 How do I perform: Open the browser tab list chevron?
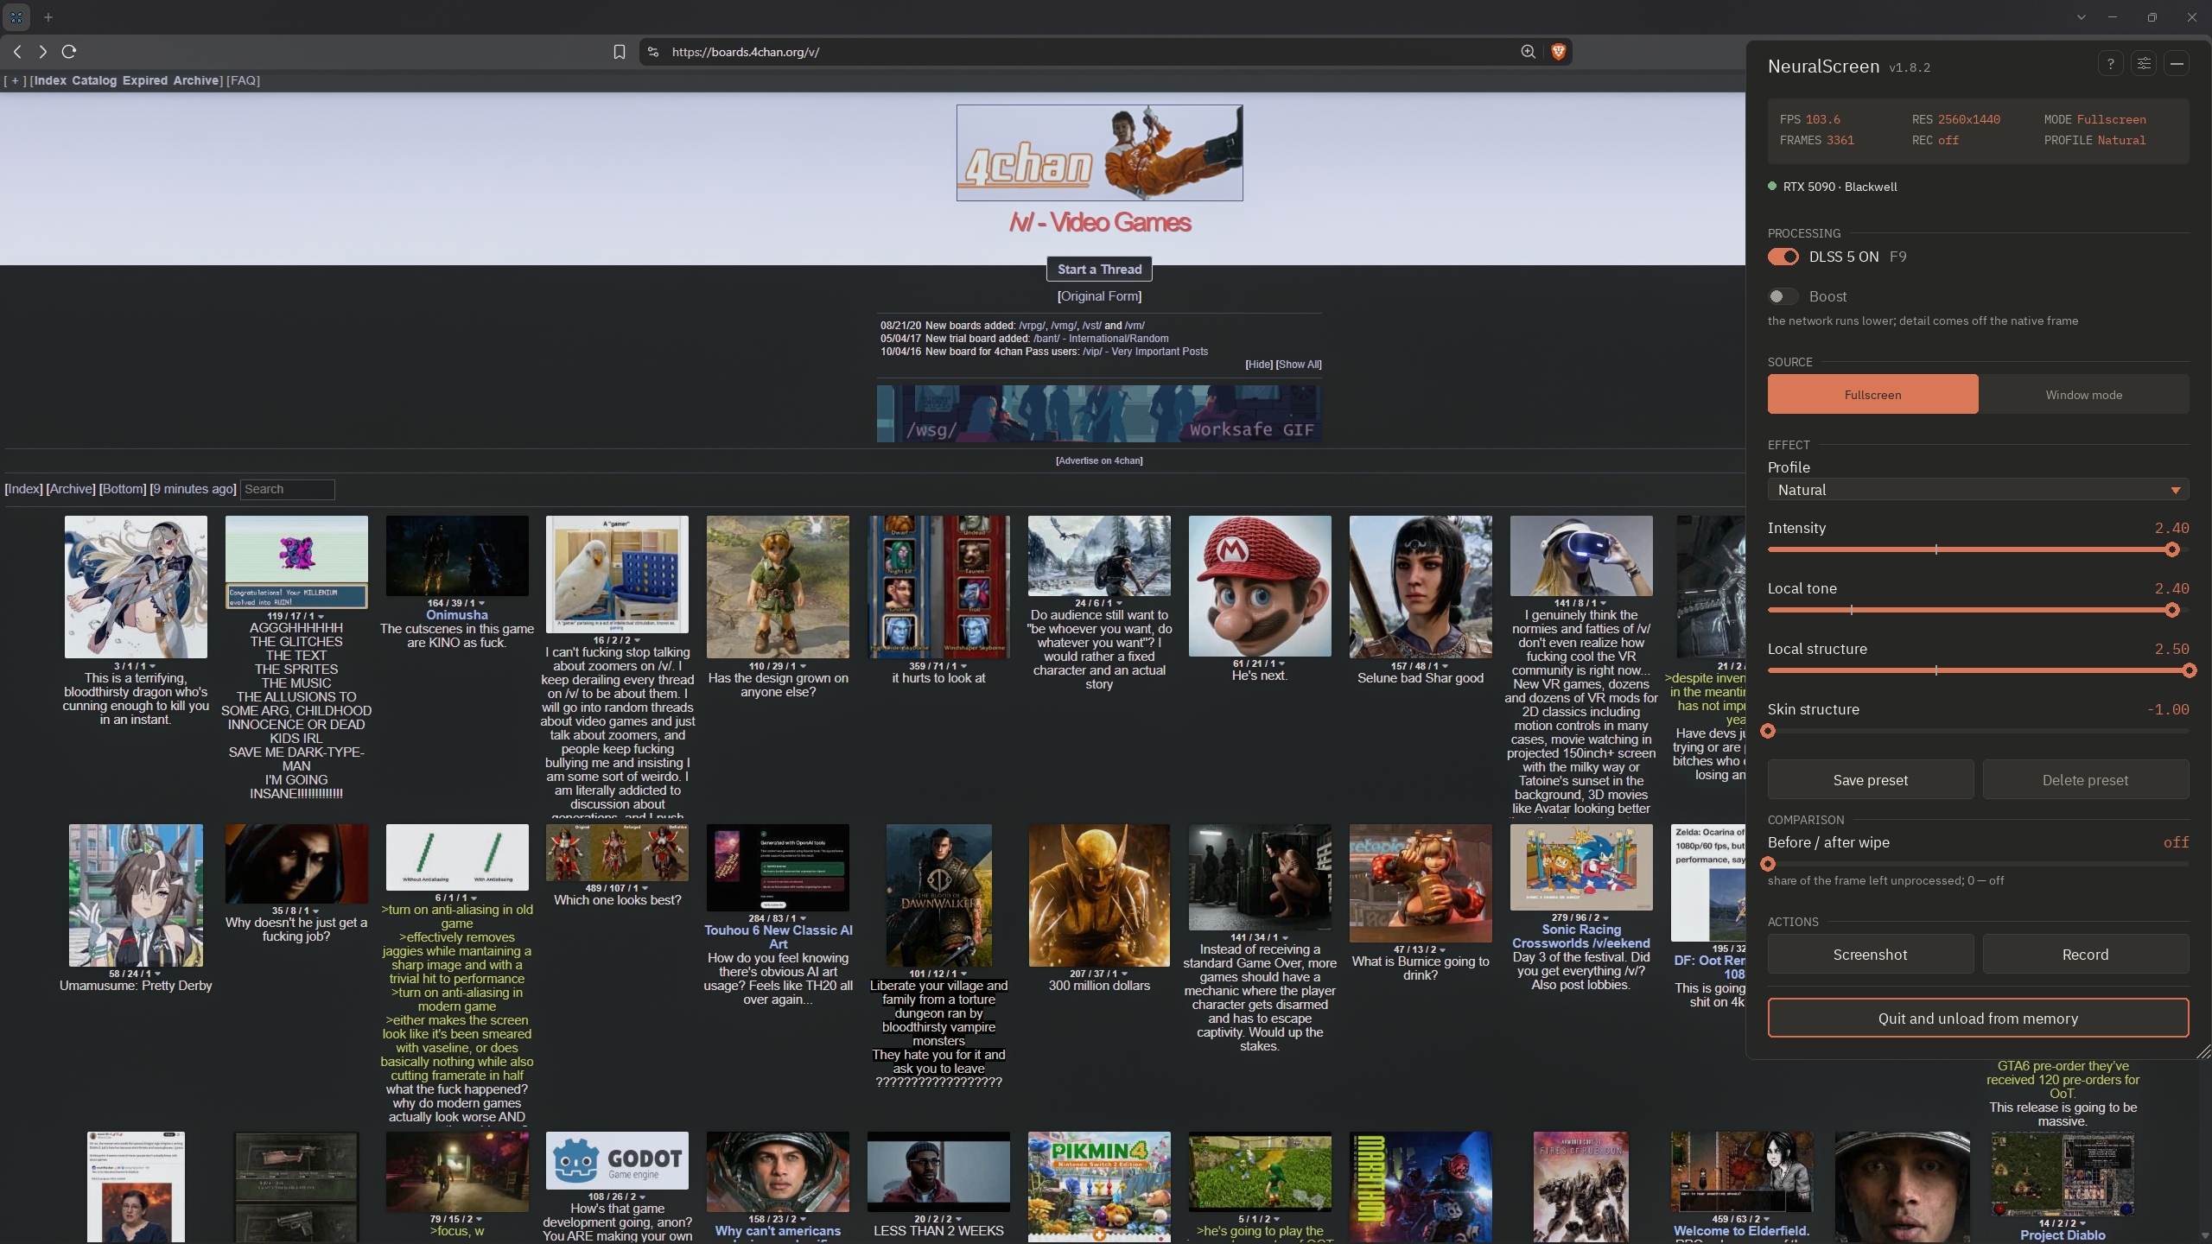(2082, 17)
